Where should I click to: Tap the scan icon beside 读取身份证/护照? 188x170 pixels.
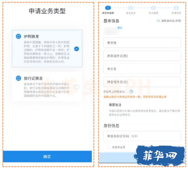click(x=158, y=21)
